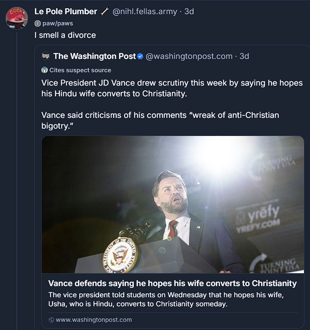Click the info icon beside paw/paws
This screenshot has height=330, width=310.
37,24
